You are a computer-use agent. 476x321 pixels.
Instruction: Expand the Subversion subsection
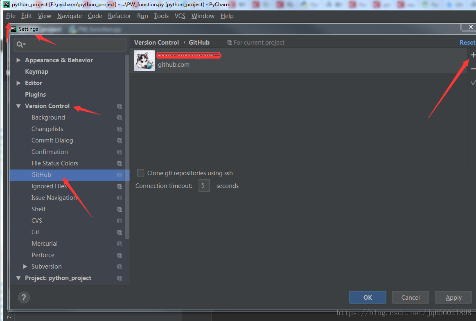pyautogui.click(x=25, y=266)
